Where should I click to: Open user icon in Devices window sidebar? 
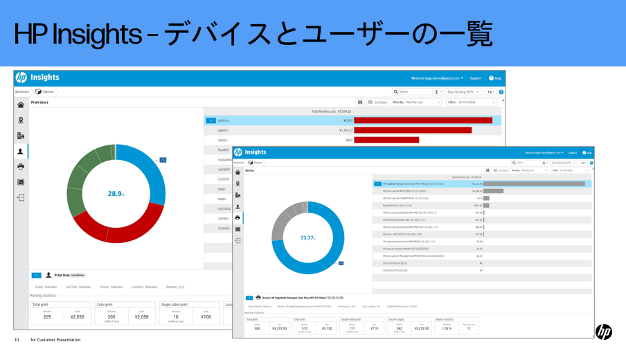click(238, 206)
